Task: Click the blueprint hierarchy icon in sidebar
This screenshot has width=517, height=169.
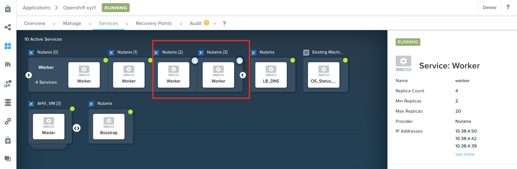Action: (x=8, y=27)
